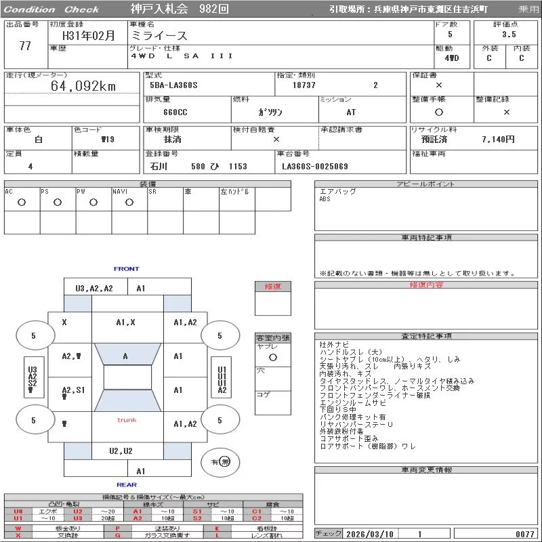This screenshot has height=542, width=542.
Task: Click the アピールポイント section header
Action: (428, 184)
